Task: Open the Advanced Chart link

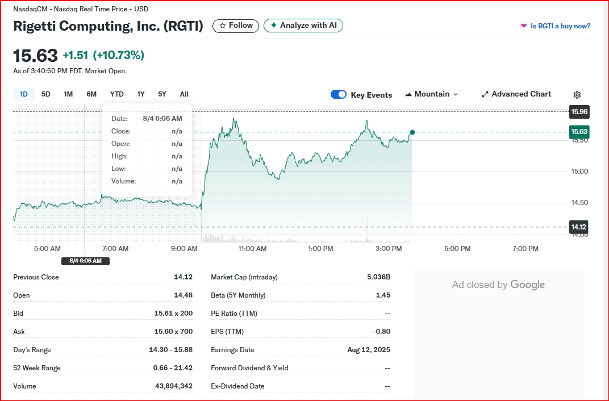Action: [x=516, y=94]
